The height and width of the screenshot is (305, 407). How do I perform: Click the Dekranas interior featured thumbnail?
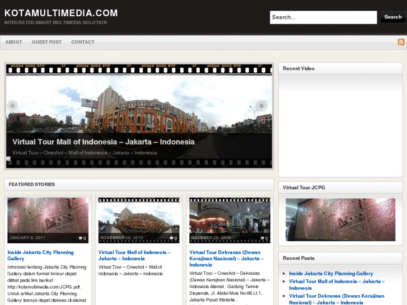click(x=230, y=220)
